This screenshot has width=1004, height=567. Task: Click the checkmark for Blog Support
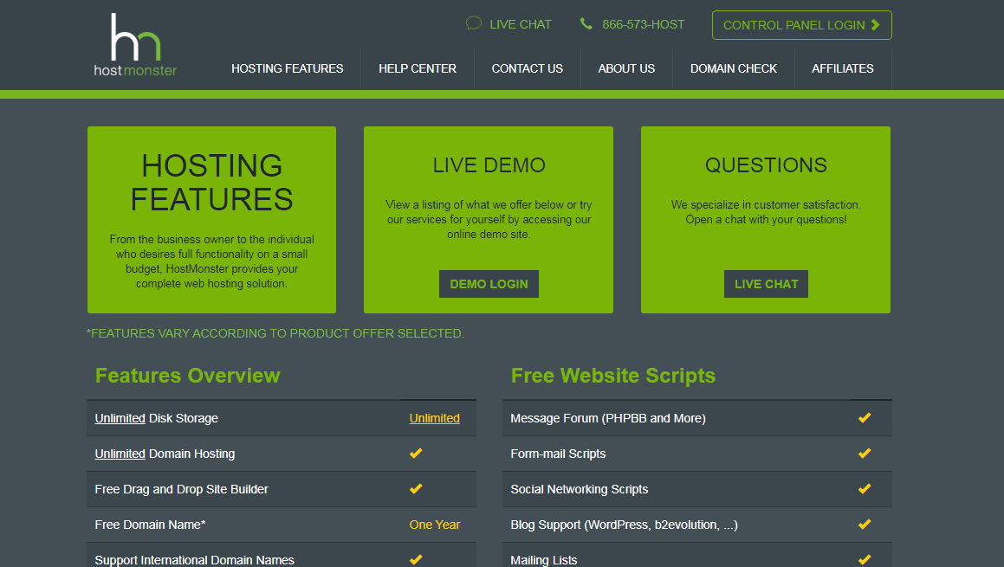point(864,524)
